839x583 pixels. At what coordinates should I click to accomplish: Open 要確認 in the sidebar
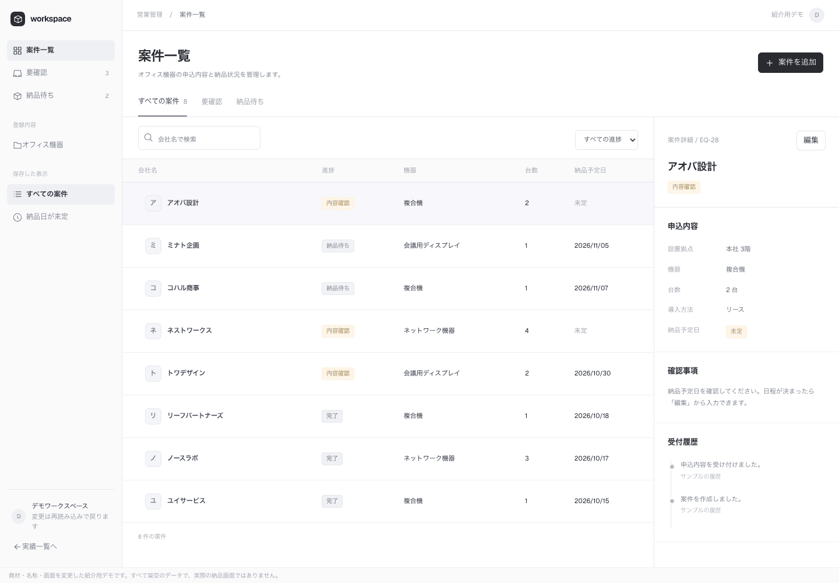coord(61,73)
